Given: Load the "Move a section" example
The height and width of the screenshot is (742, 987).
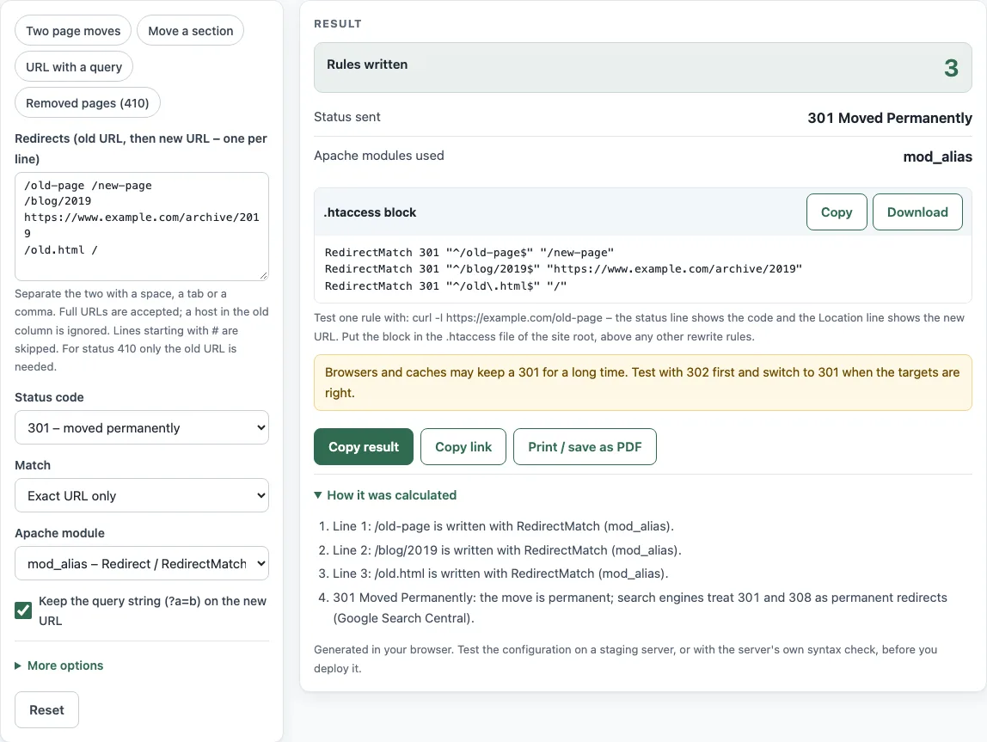Looking at the screenshot, I should pyautogui.click(x=190, y=31).
